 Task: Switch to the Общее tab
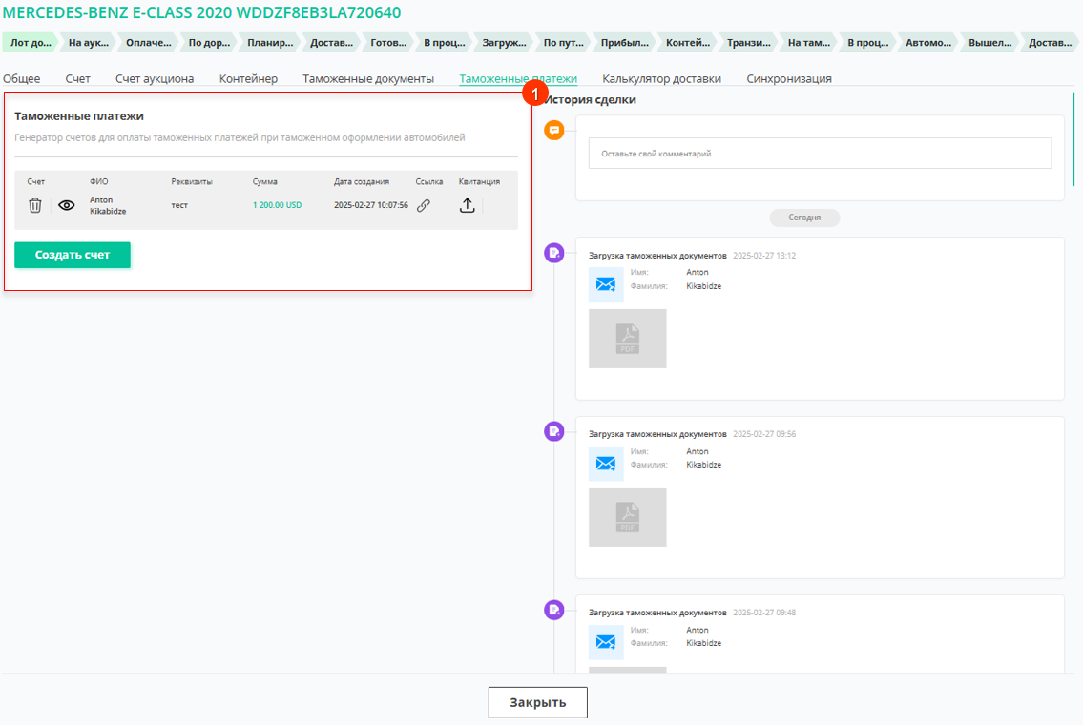point(21,79)
